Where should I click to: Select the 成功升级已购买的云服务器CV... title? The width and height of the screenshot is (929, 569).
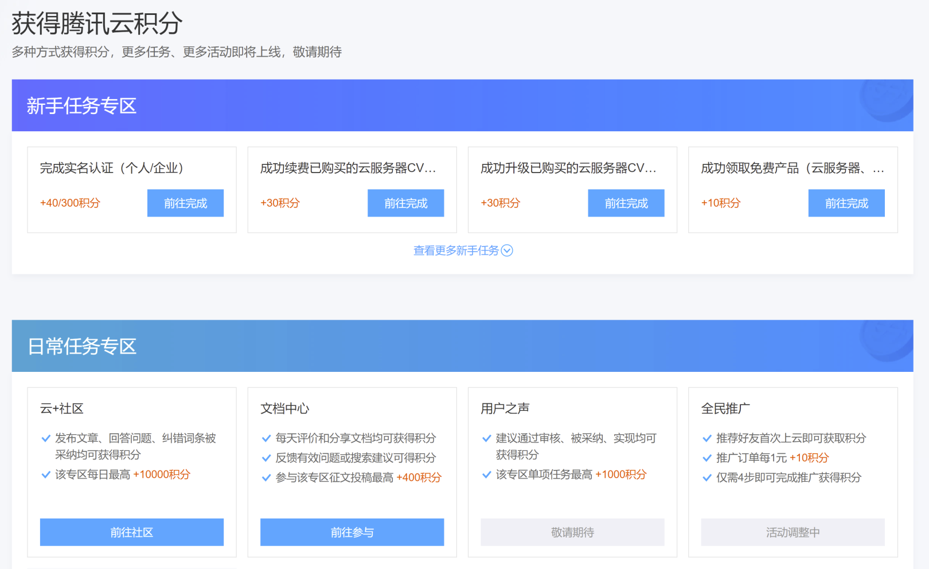tap(568, 168)
